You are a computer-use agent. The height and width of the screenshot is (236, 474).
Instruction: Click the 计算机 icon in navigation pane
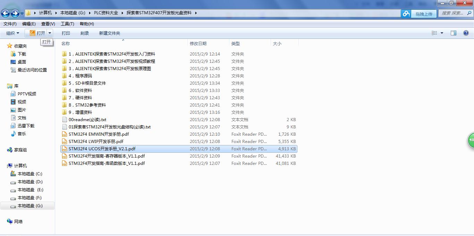tap(10, 166)
